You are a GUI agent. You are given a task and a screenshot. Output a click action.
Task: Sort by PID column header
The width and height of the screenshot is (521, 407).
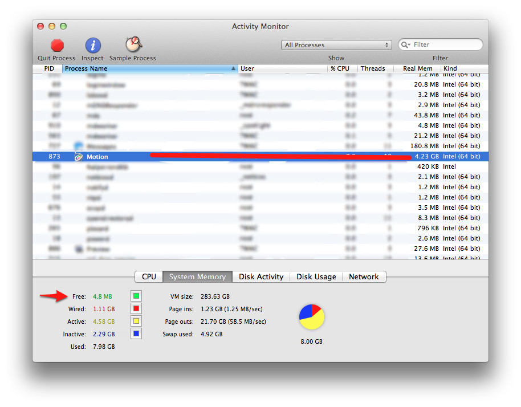click(x=47, y=68)
